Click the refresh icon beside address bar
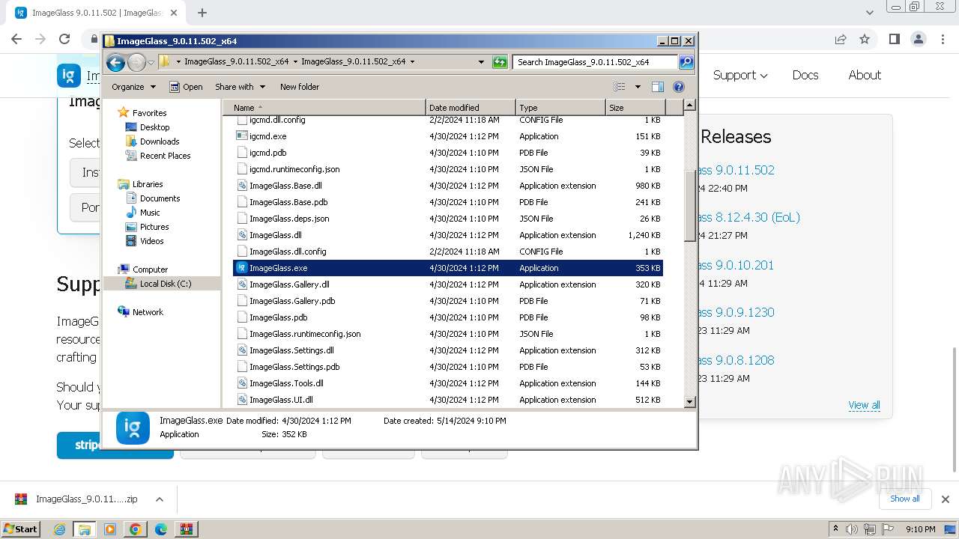This screenshot has width=959, height=539. click(x=500, y=62)
